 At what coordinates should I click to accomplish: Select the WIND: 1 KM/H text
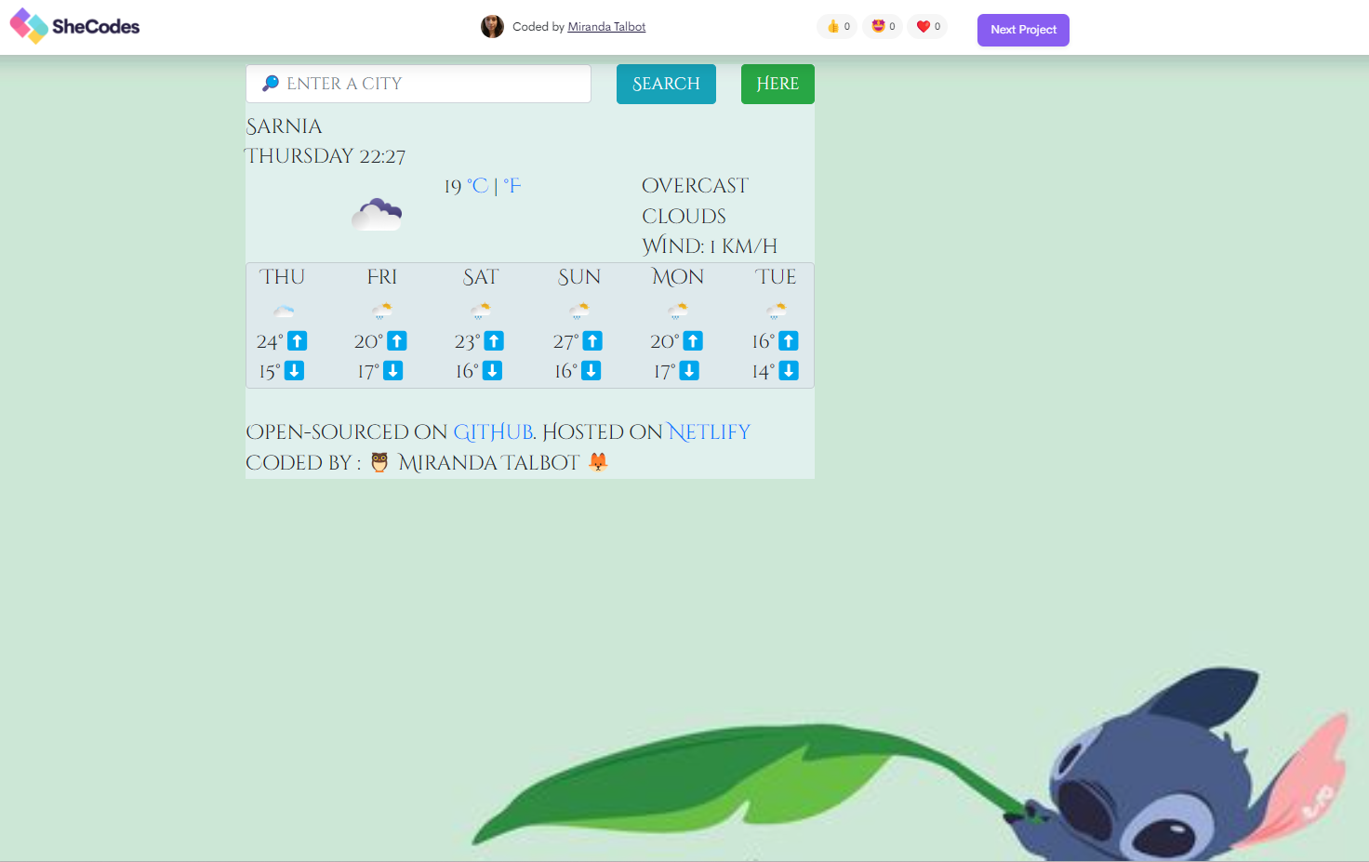710,246
